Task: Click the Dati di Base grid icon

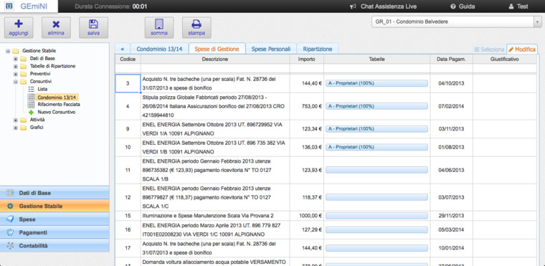Action: click(11, 193)
